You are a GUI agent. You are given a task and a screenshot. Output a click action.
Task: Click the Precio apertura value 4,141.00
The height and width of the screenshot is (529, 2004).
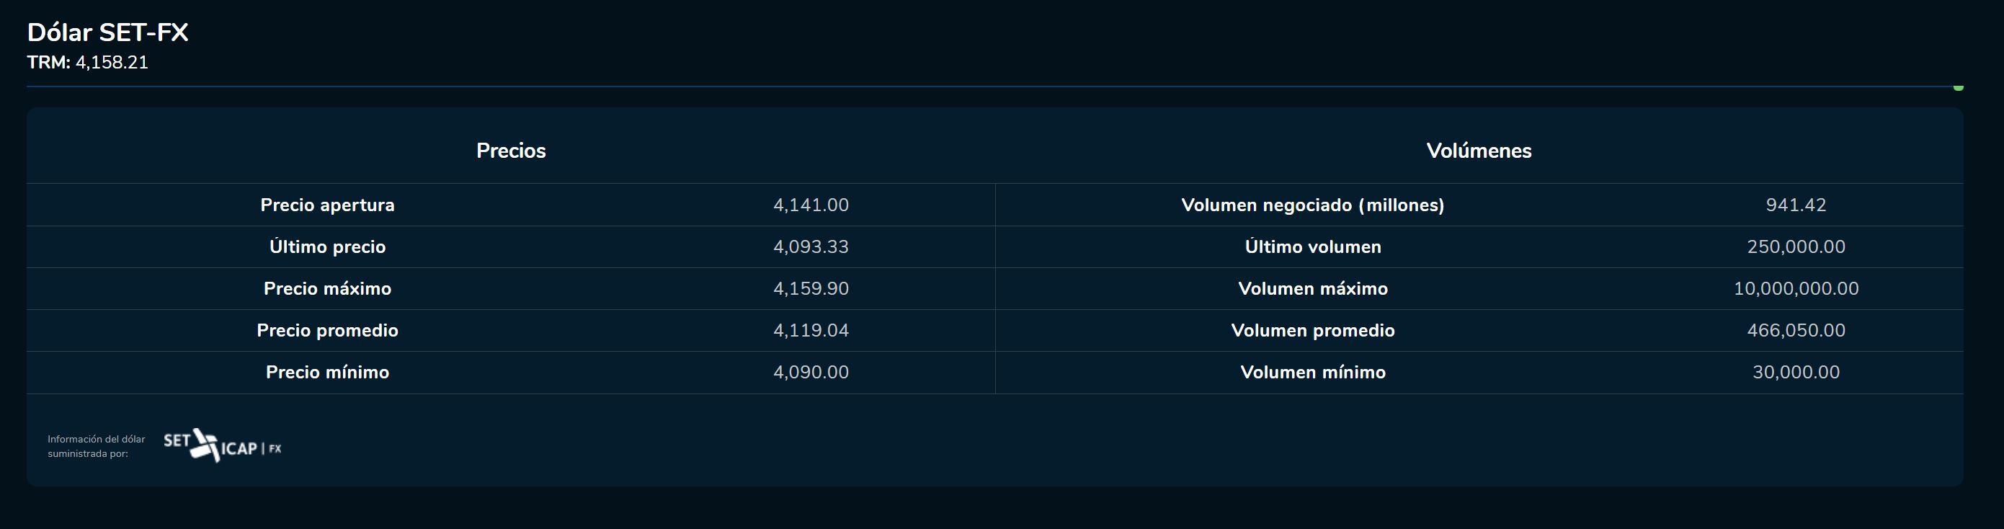point(811,205)
